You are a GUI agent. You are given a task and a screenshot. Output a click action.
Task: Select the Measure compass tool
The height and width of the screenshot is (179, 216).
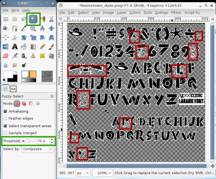(42, 28)
